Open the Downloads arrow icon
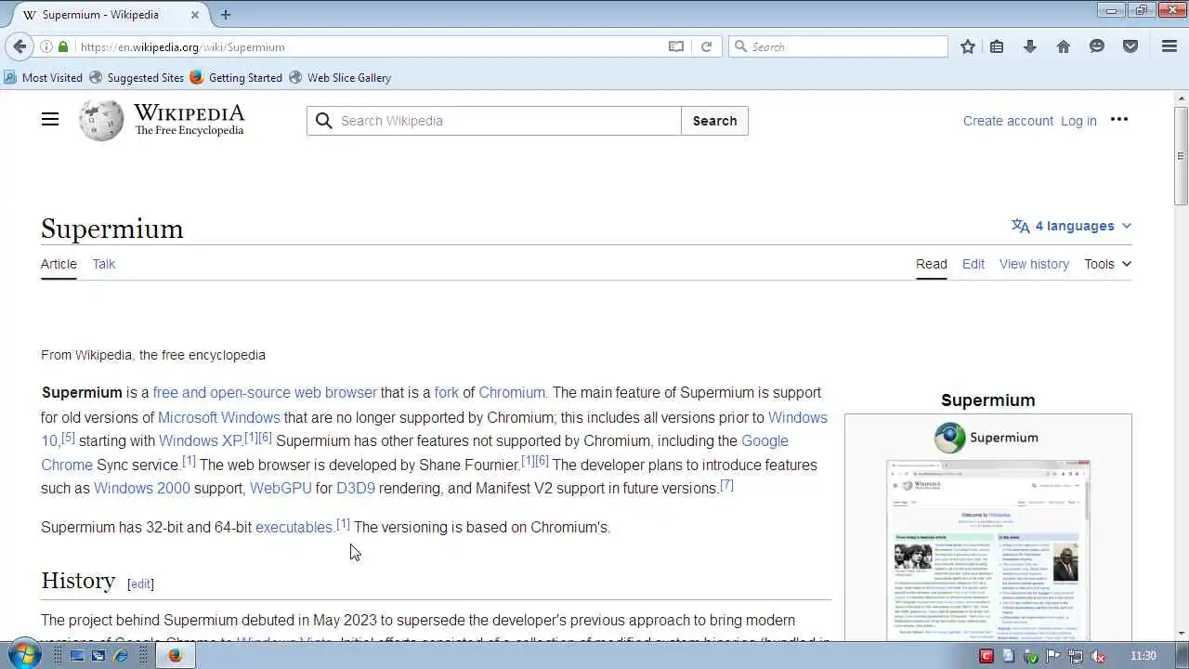The height and width of the screenshot is (669, 1189). 1030,46
